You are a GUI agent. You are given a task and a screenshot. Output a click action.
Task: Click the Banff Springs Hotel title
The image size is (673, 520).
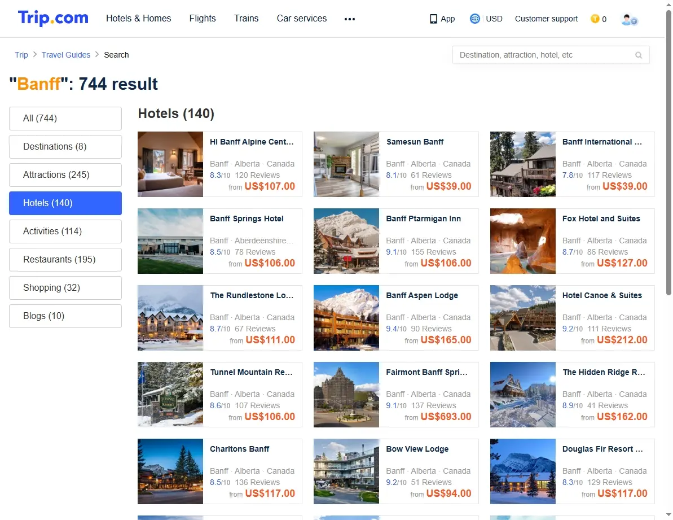tap(247, 219)
